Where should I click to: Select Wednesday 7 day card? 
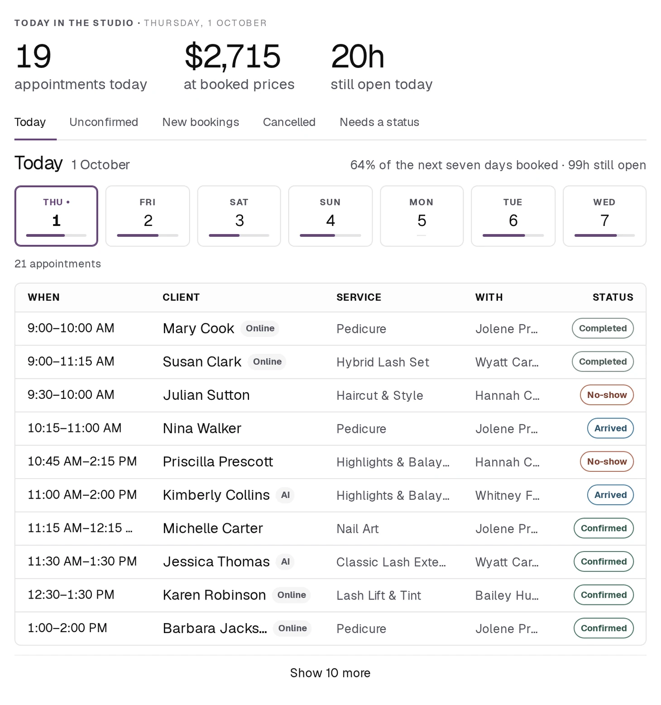click(x=604, y=216)
